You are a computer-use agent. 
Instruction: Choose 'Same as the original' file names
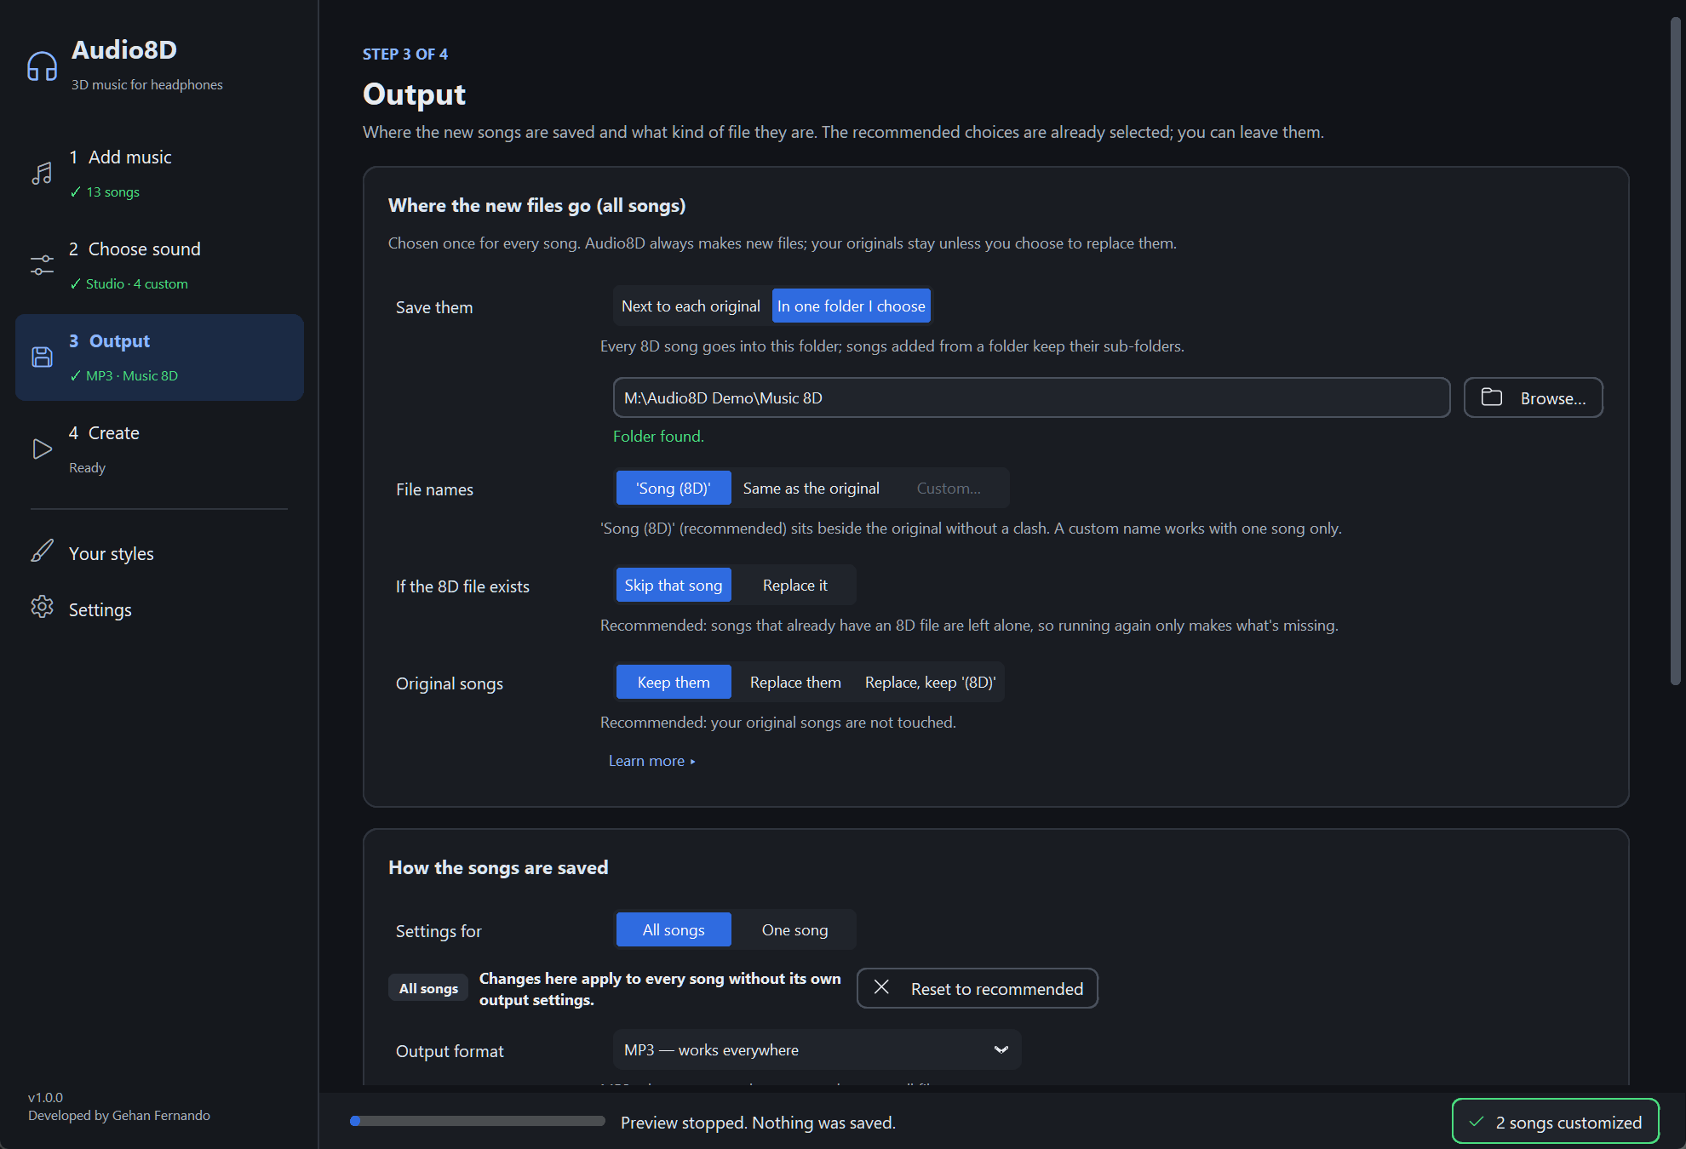coord(811,488)
